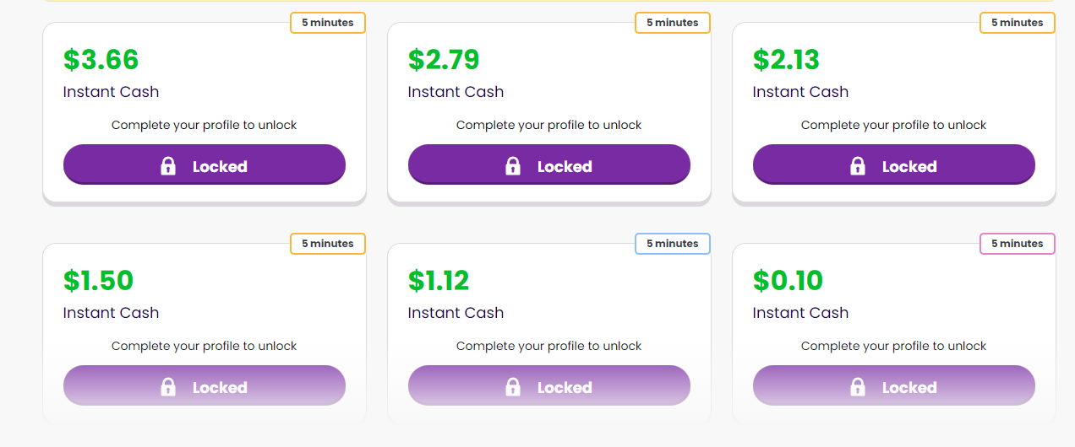Click the 5 minutes badge on the $3.66 card
The image size is (1075, 447).
click(328, 23)
